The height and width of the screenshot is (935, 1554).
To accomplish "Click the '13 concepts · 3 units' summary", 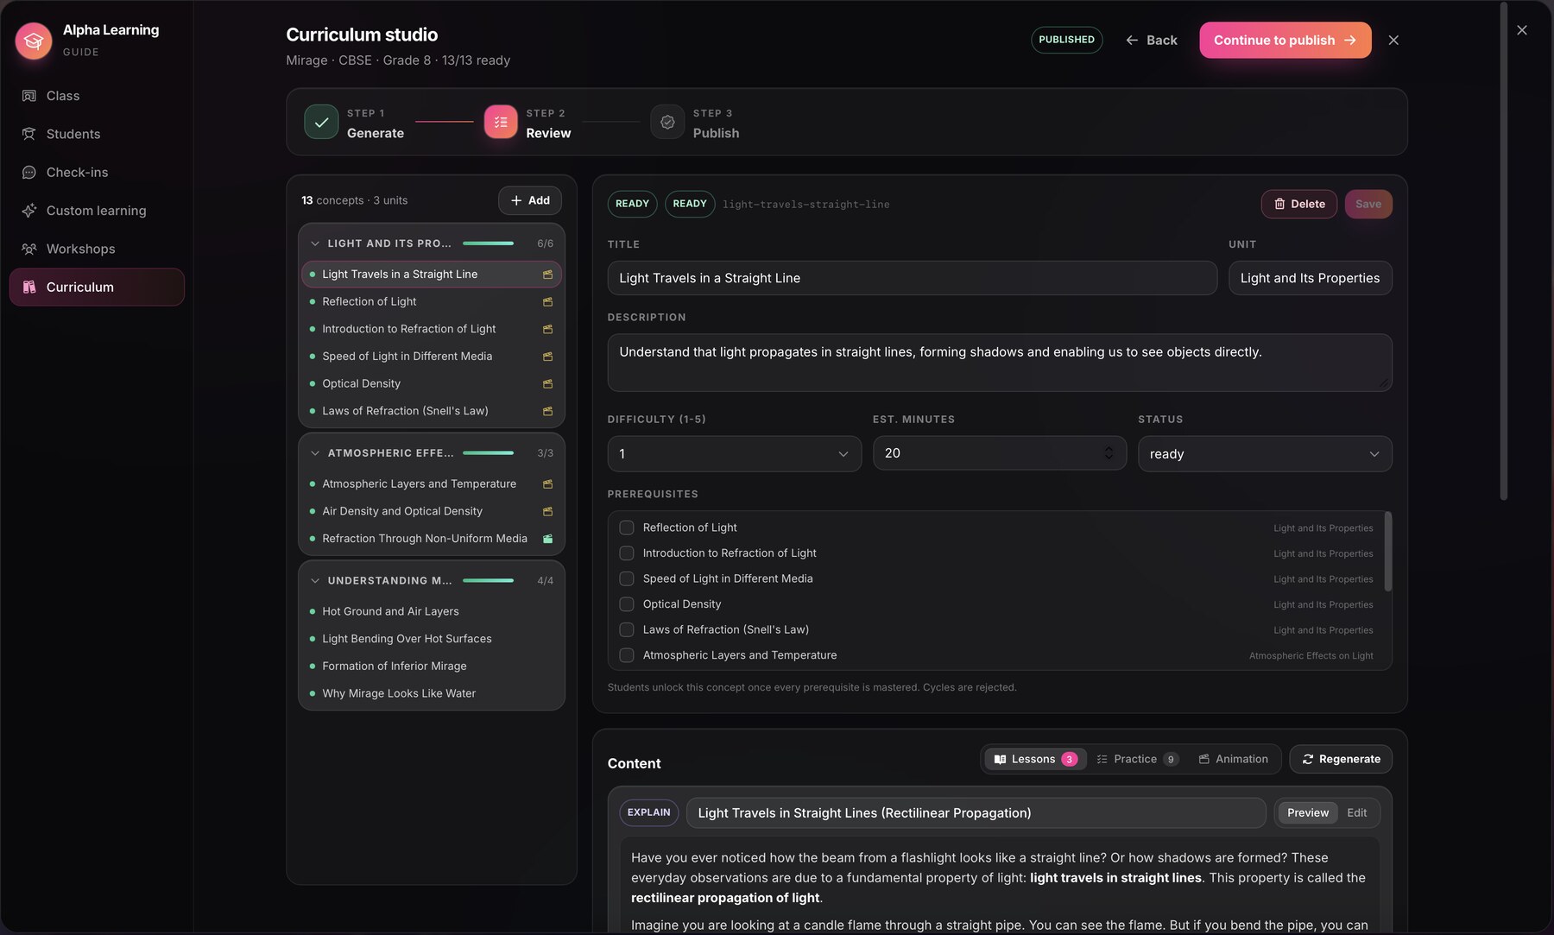I will 354,200.
